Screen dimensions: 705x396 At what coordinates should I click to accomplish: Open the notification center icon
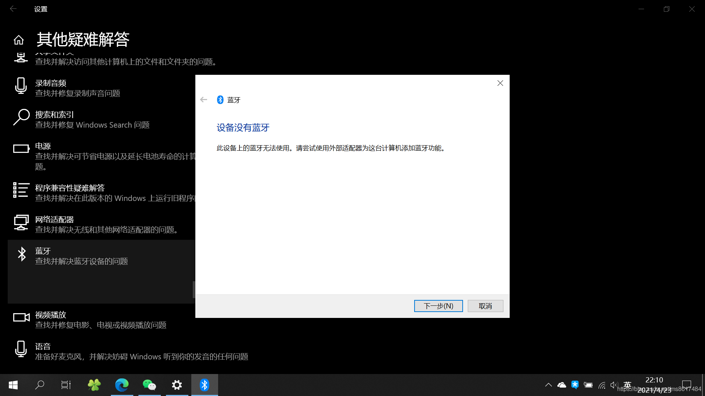687,385
